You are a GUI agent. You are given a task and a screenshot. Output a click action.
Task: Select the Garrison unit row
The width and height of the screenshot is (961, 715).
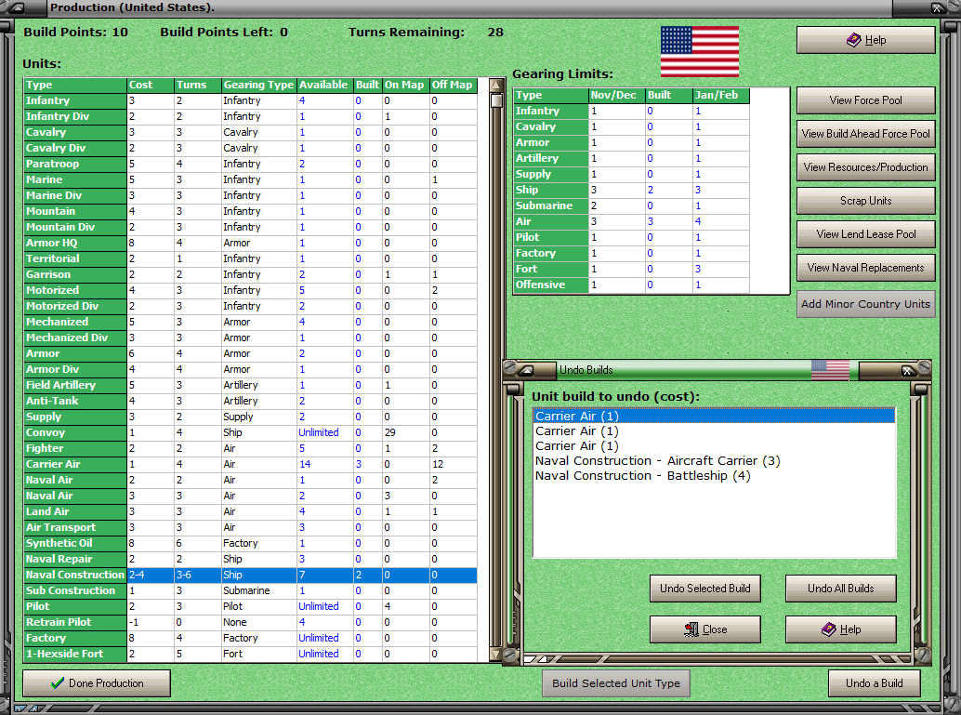pos(250,274)
